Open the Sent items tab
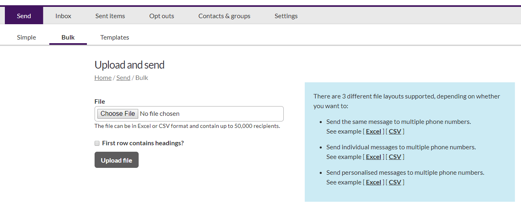The image size is (521, 207). [x=110, y=16]
